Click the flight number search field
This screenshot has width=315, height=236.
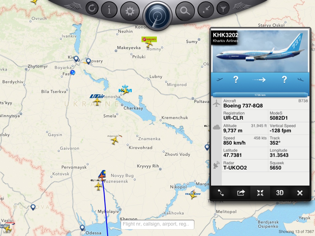[x=157, y=224]
